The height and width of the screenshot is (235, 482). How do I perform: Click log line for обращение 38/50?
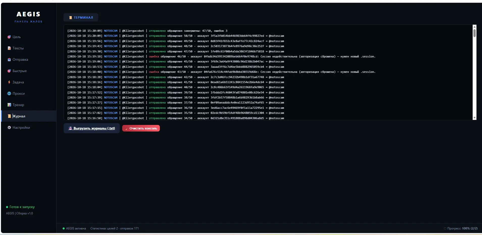coord(175,97)
